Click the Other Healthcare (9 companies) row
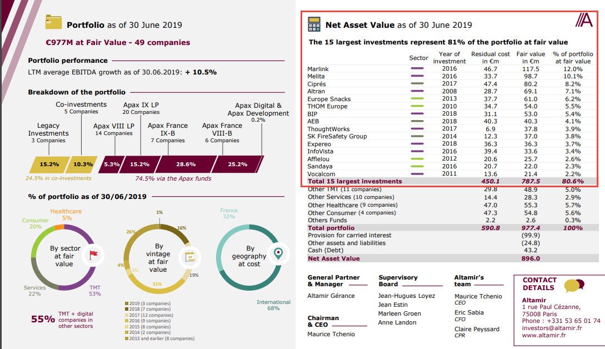The height and width of the screenshot is (349, 605). point(453,206)
